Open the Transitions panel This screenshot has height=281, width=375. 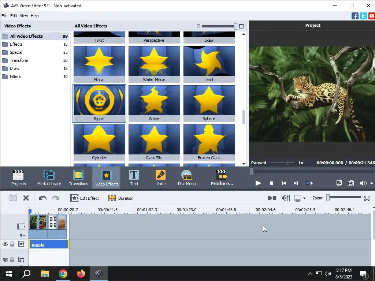click(x=78, y=178)
